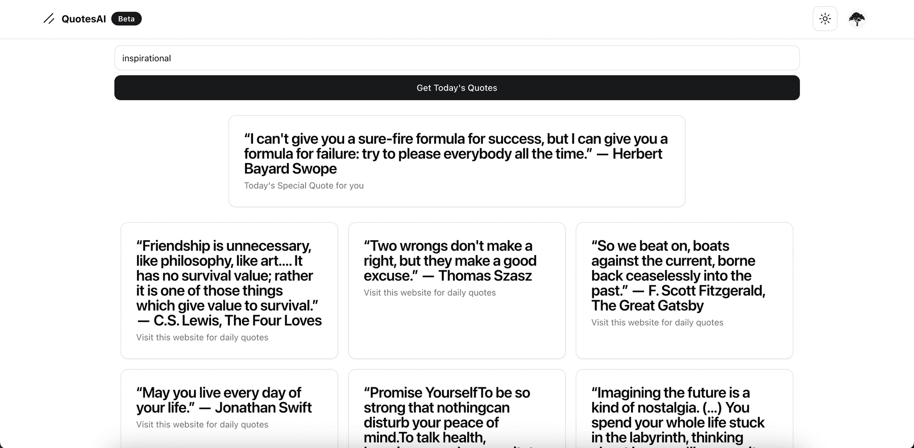Open the "Promise Yourself" quote card
Image resolution: width=914 pixels, height=448 pixels.
pyautogui.click(x=446, y=415)
